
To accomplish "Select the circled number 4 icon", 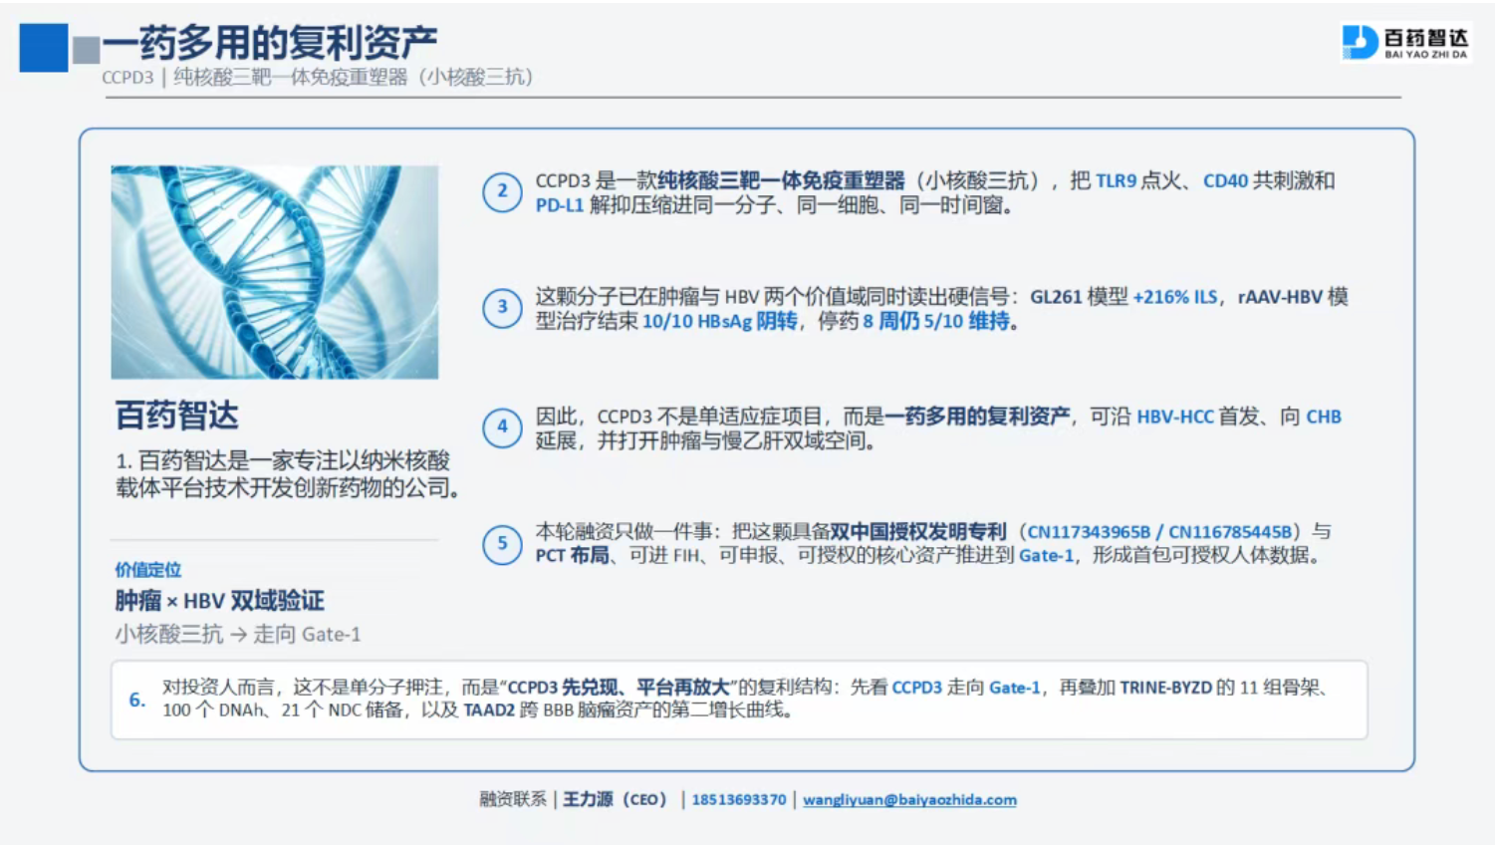I will point(502,427).
